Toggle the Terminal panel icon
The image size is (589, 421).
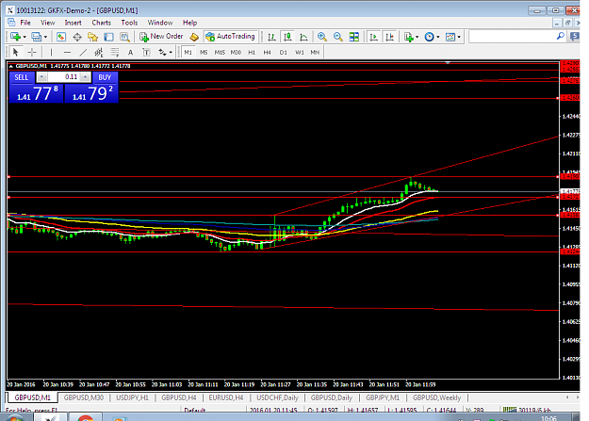[x=108, y=37]
